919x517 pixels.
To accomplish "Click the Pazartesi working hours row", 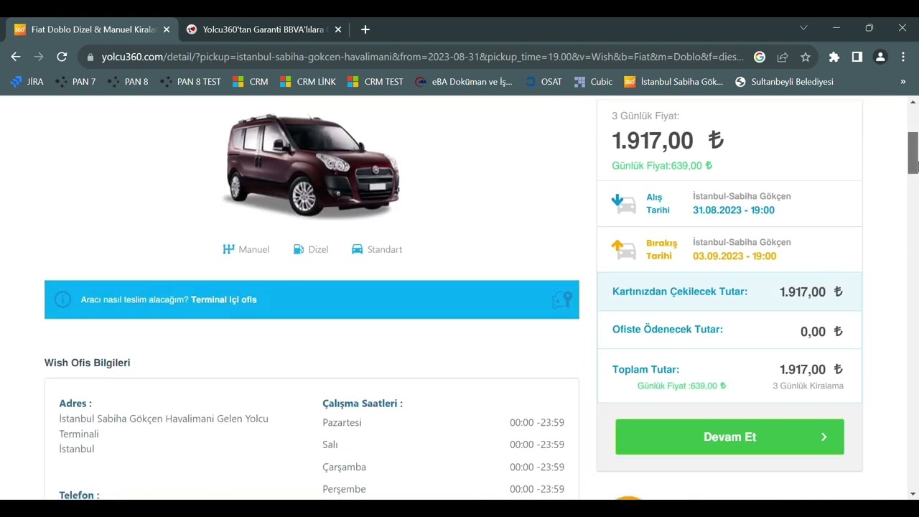I will (x=443, y=423).
